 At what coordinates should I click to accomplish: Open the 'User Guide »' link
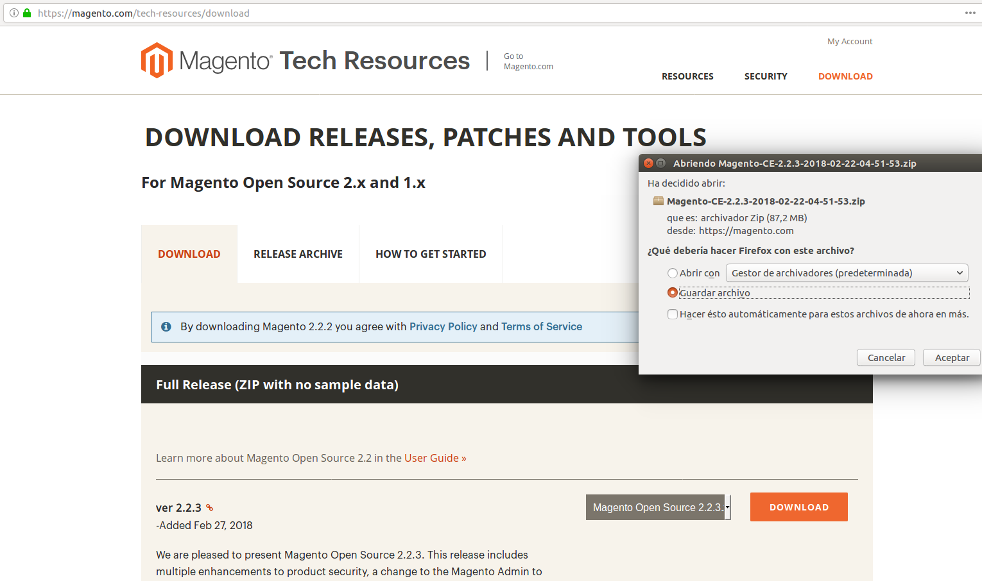pyautogui.click(x=435, y=457)
